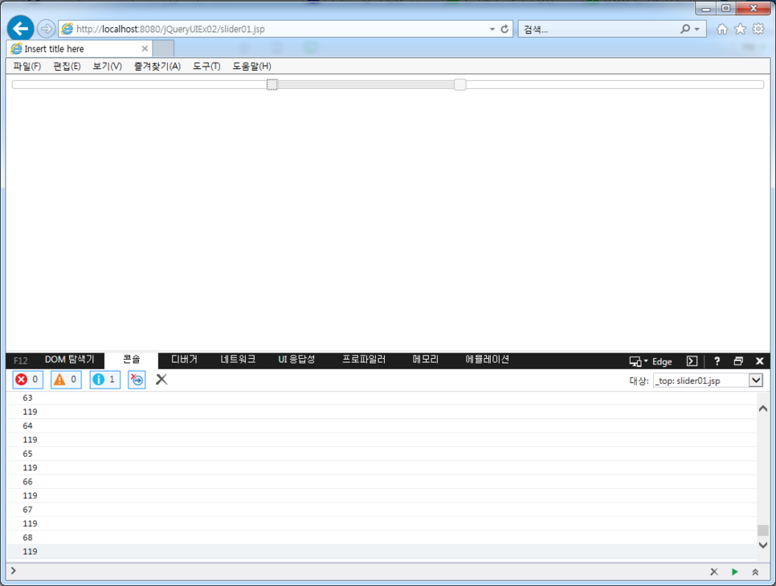Open favorites star icon

[740, 29]
